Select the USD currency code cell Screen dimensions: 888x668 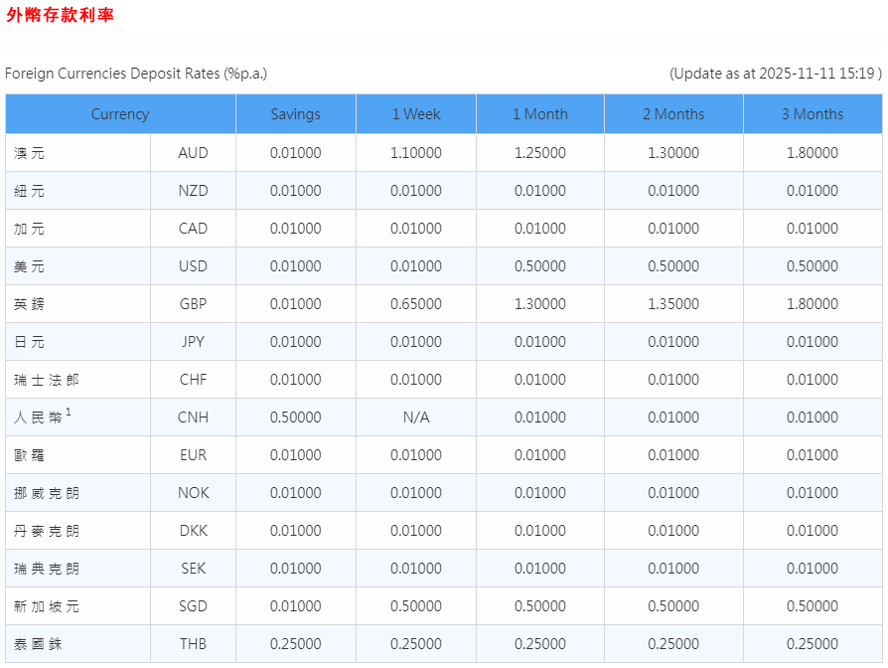pos(193,266)
